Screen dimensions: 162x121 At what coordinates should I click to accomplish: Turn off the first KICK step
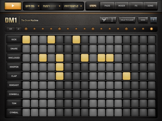pos(26,40)
